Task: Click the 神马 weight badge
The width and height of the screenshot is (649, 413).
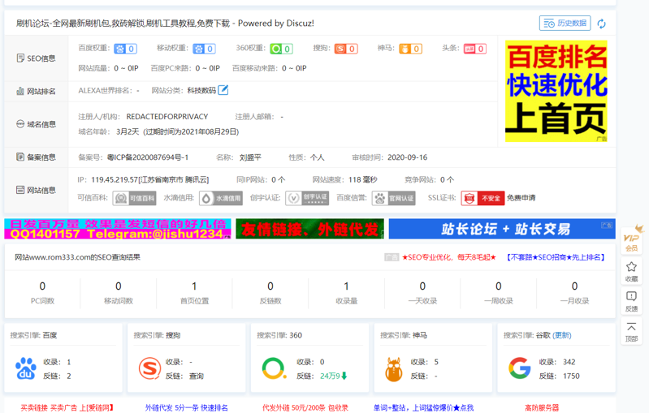Action: (x=410, y=49)
